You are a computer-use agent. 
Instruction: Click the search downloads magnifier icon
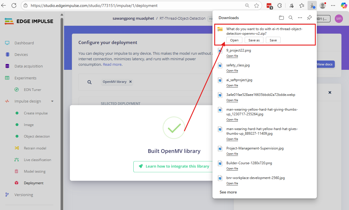click(290, 18)
